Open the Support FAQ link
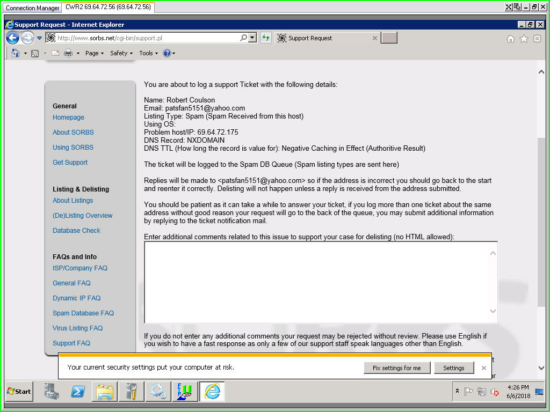Screen dimensions: 550x412 point(71,343)
